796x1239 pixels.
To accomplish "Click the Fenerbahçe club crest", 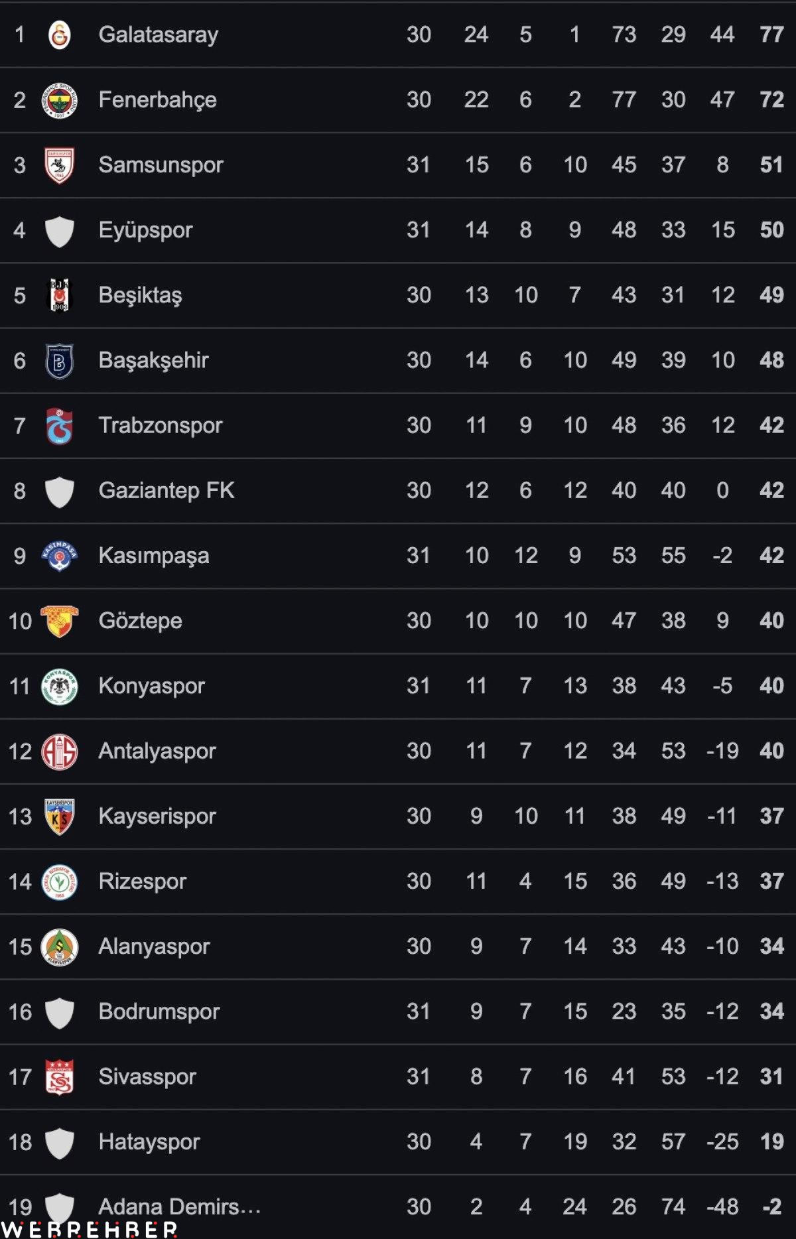I will (60, 100).
